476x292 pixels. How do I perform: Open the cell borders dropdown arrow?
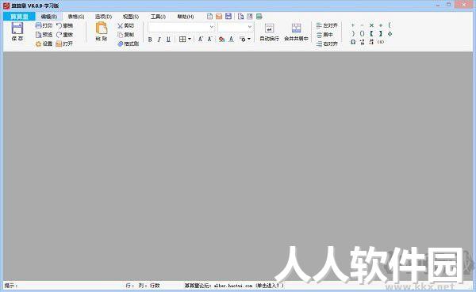tap(190, 39)
